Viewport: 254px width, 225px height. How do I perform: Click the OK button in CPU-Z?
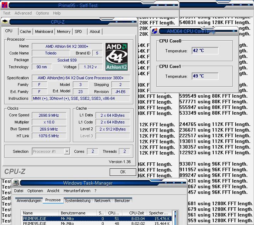point(123,172)
